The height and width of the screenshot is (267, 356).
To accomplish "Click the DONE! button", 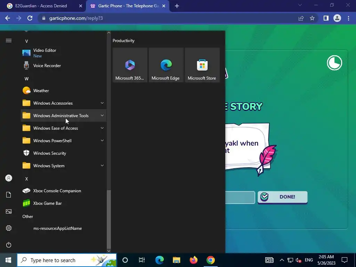I will pyautogui.click(x=283, y=197).
